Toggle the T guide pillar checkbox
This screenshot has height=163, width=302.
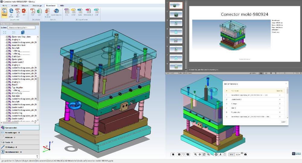pos(8,87)
